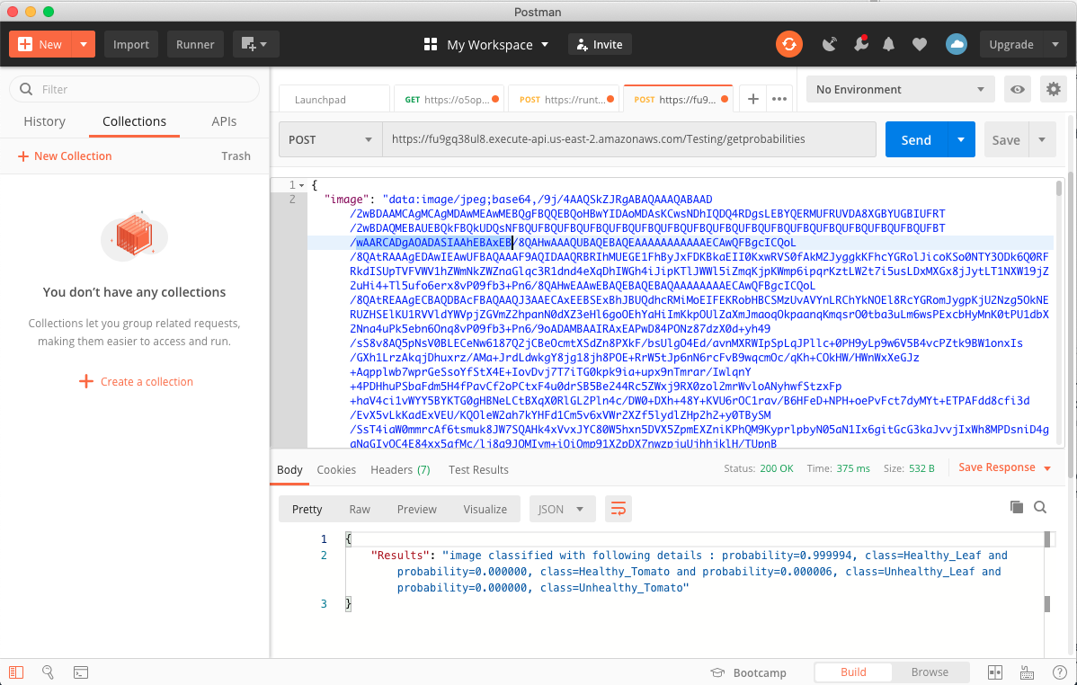Expand Upgrade dropdown arrow
Image resolution: width=1077 pixels, height=685 pixels.
pos(1055,45)
